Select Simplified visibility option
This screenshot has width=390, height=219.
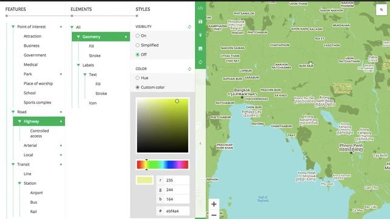tap(138, 45)
